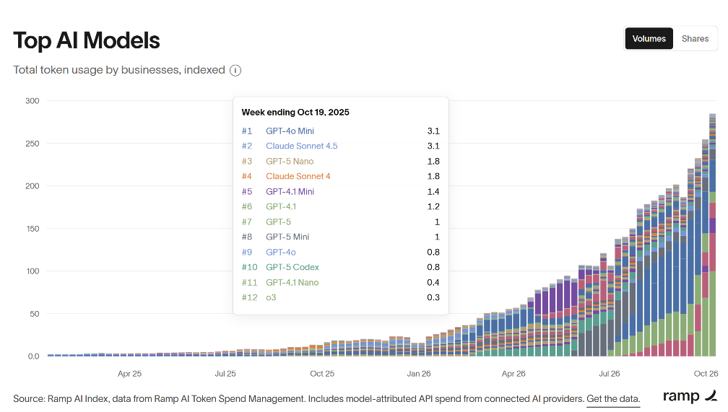Viewport: 728px width, 412px height.
Task: Click the Oct 25 axis label
Action: (322, 374)
